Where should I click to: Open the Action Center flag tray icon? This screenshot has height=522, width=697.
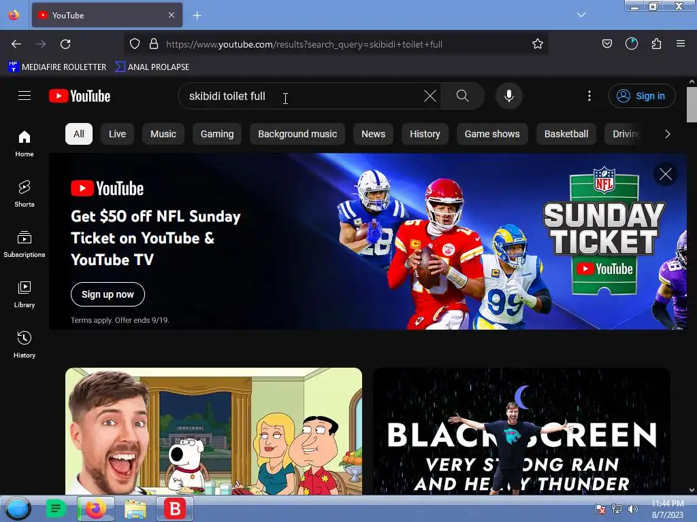click(x=600, y=509)
